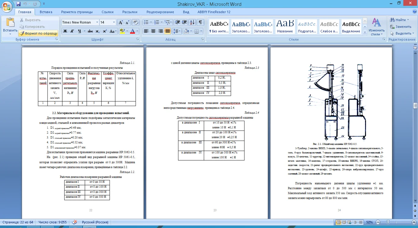Toggle italic (К) formatting

72,31
